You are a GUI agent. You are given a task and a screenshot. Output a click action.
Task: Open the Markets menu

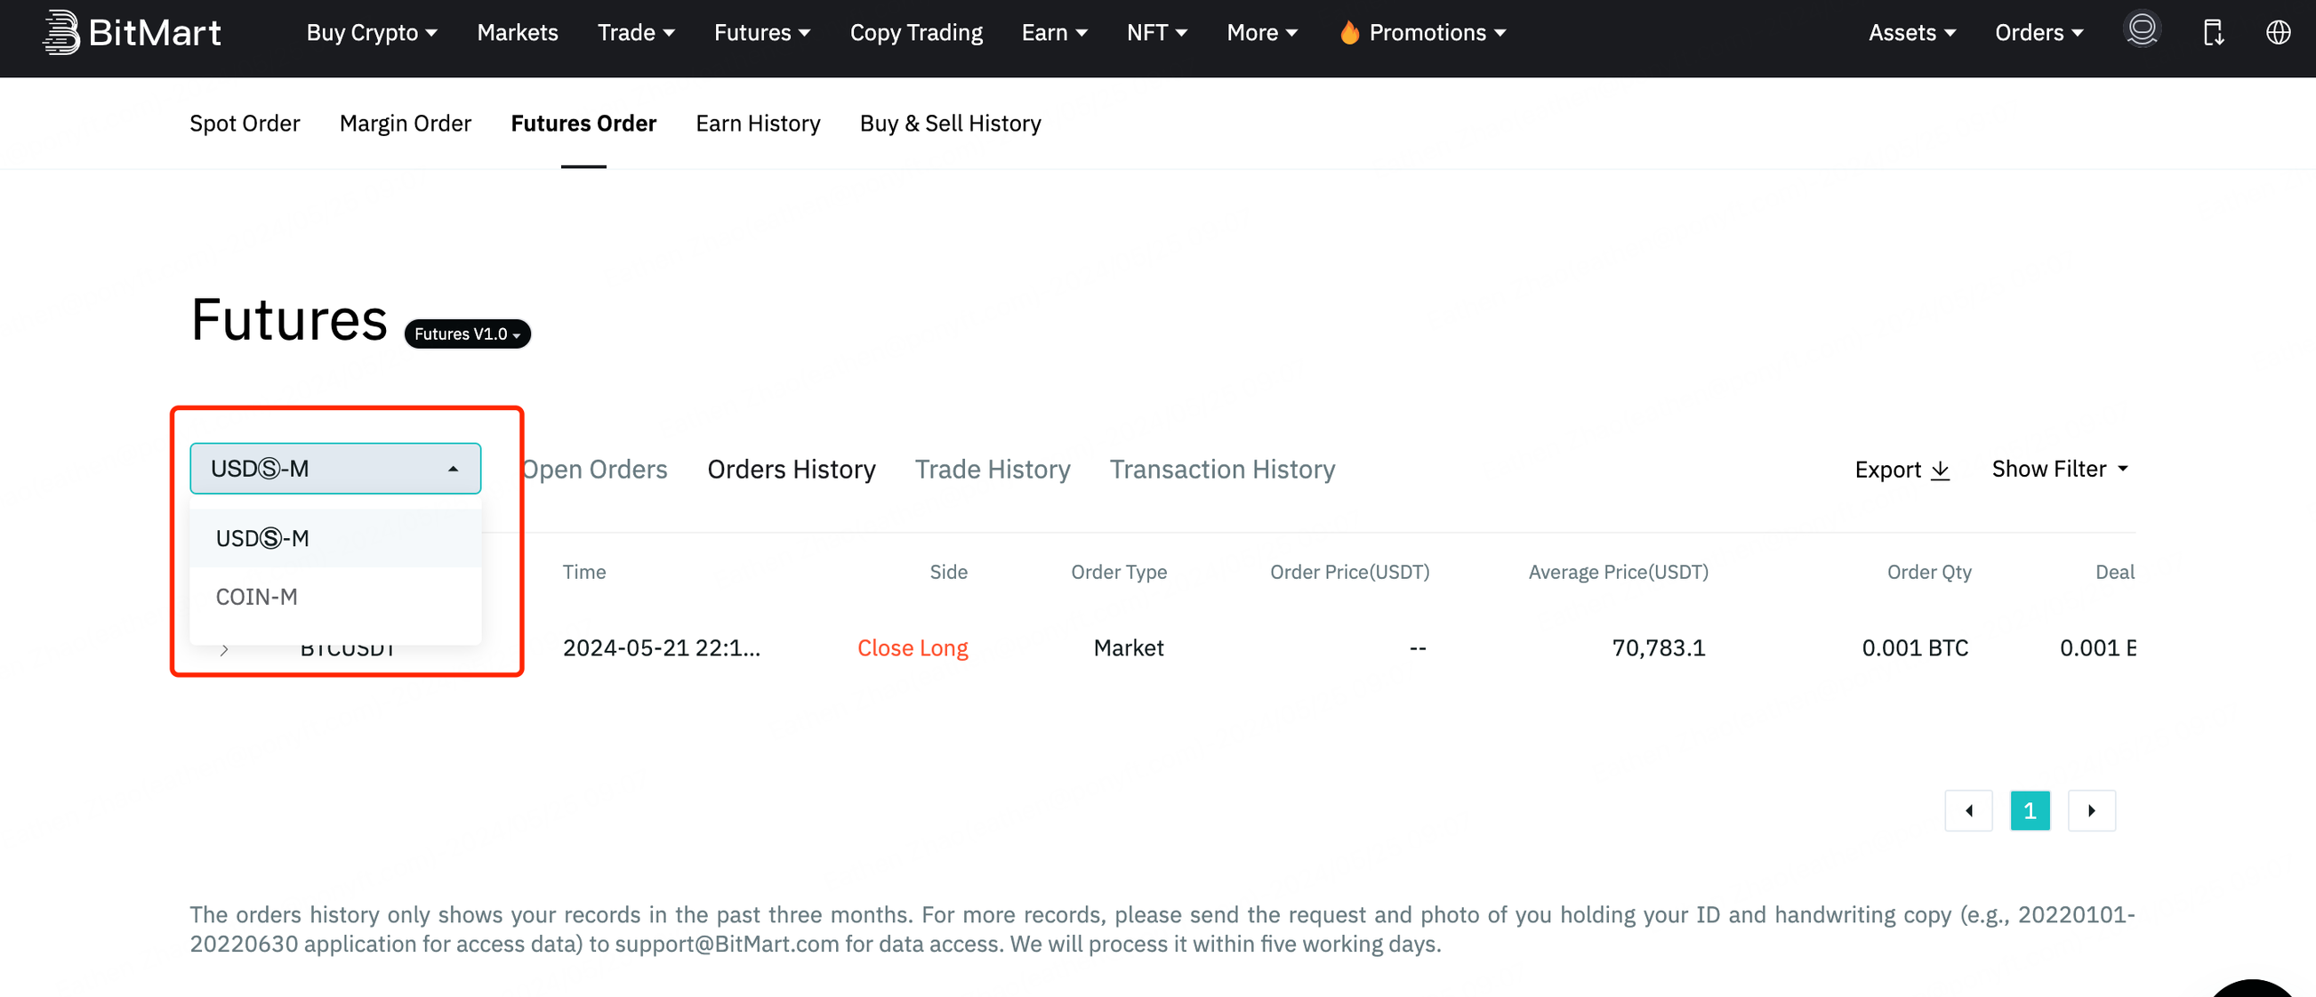517,32
